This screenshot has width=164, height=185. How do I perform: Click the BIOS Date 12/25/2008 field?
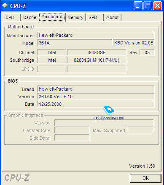coord(96,104)
